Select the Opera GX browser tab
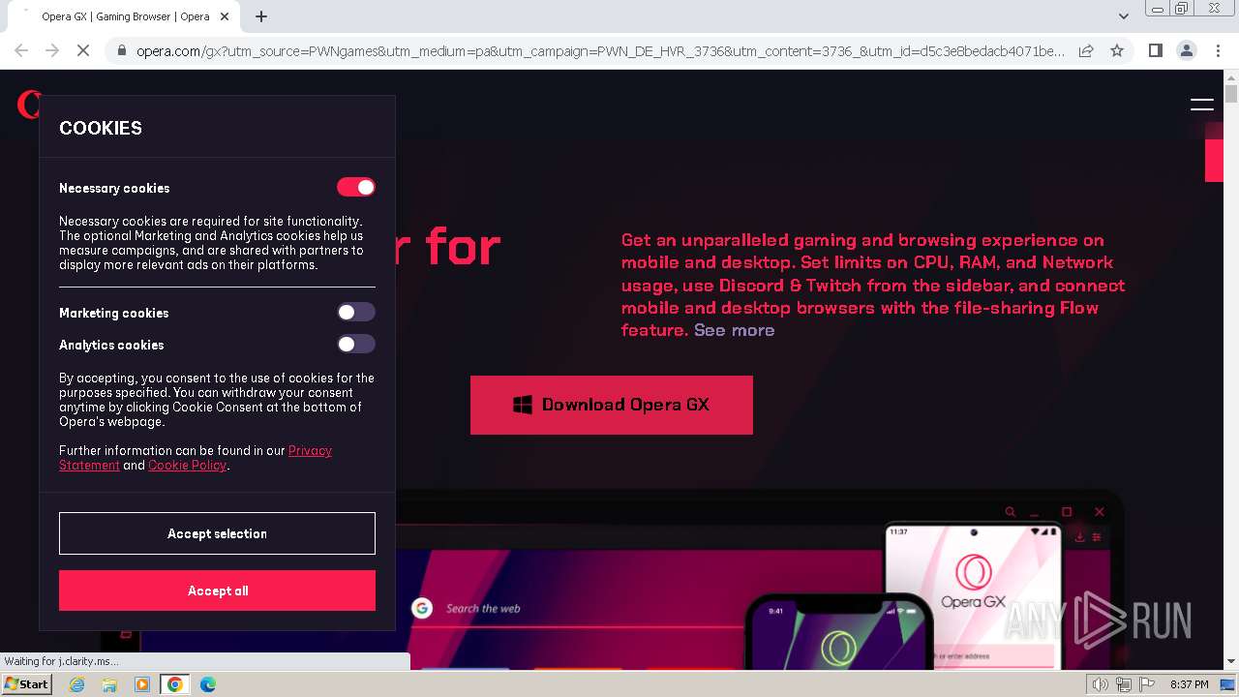 126,16
